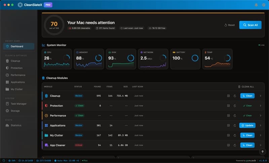Open notifications bell in title bar
The image size is (269, 163).
point(256,5)
